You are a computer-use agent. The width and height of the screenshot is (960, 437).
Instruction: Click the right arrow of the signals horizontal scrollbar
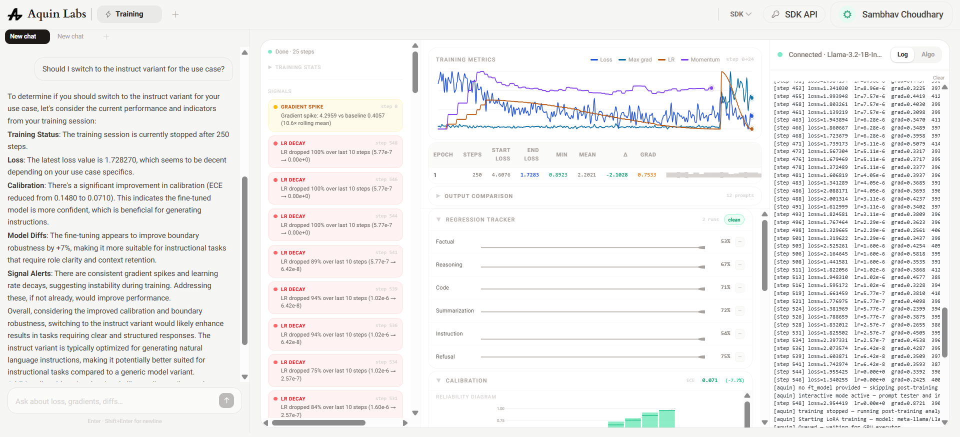click(x=405, y=423)
